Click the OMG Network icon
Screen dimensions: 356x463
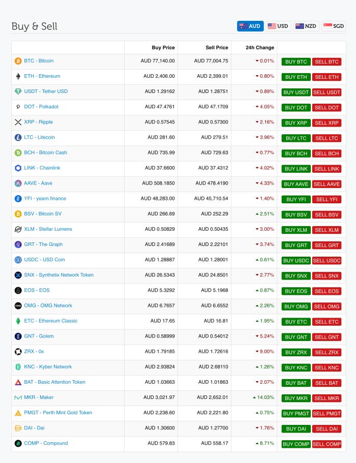tap(18, 305)
